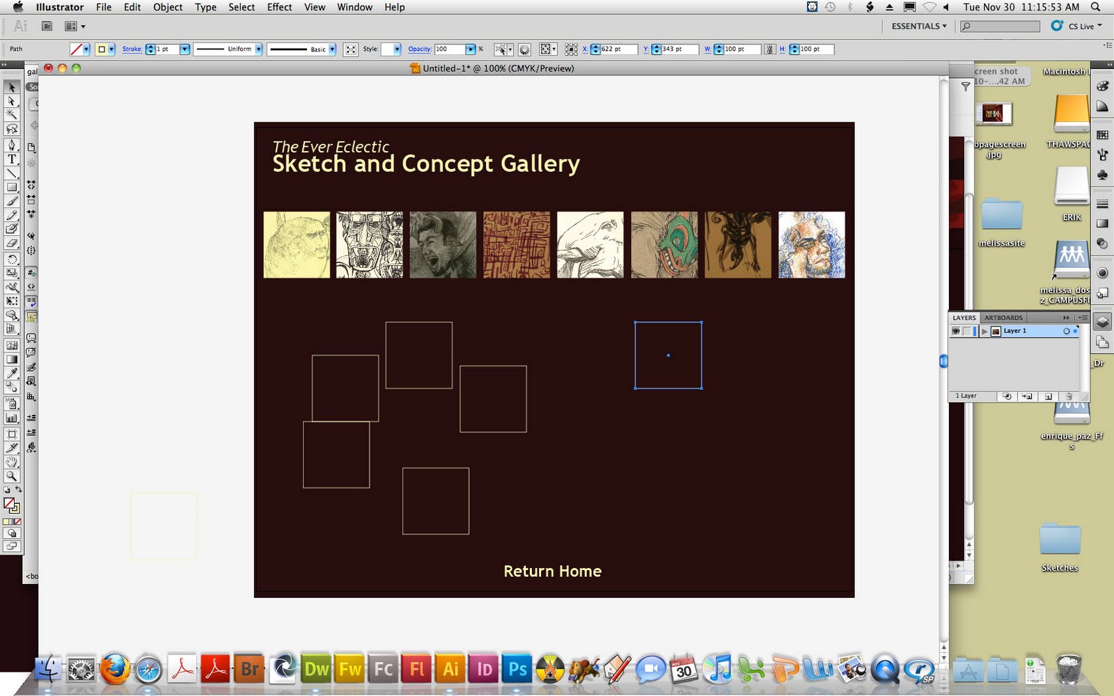This screenshot has width=1114, height=696.
Task: Select the Selection tool black arrow
Action: point(12,87)
